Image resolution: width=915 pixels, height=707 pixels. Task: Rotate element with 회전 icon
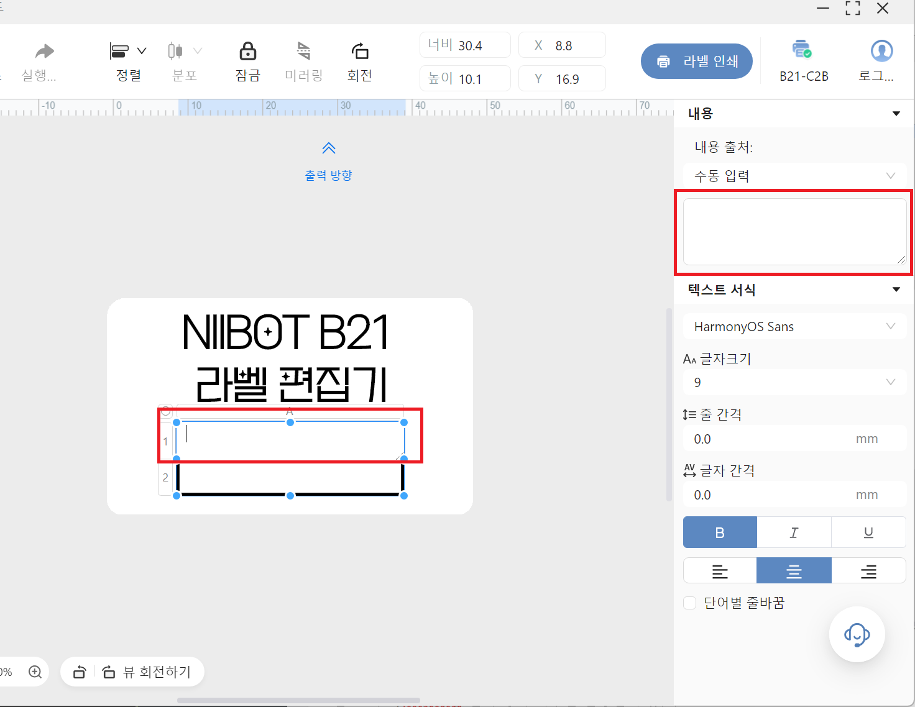359,51
